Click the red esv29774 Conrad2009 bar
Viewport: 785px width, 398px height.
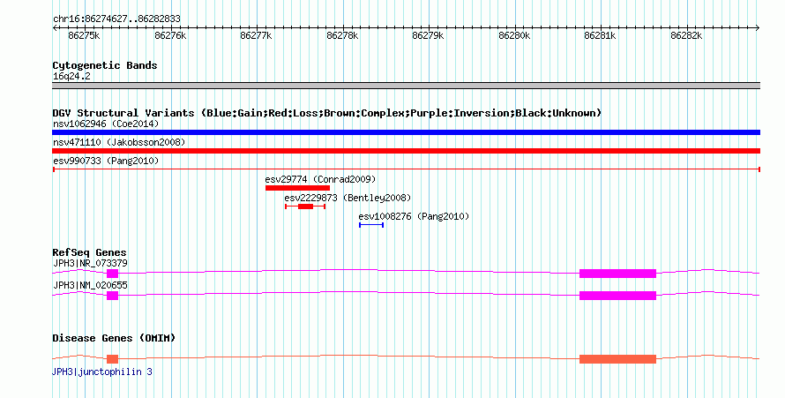click(x=297, y=188)
